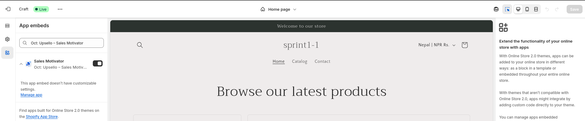The height and width of the screenshot is (121, 585).
Task: Click the Craft theme name
Action: coord(24,9)
